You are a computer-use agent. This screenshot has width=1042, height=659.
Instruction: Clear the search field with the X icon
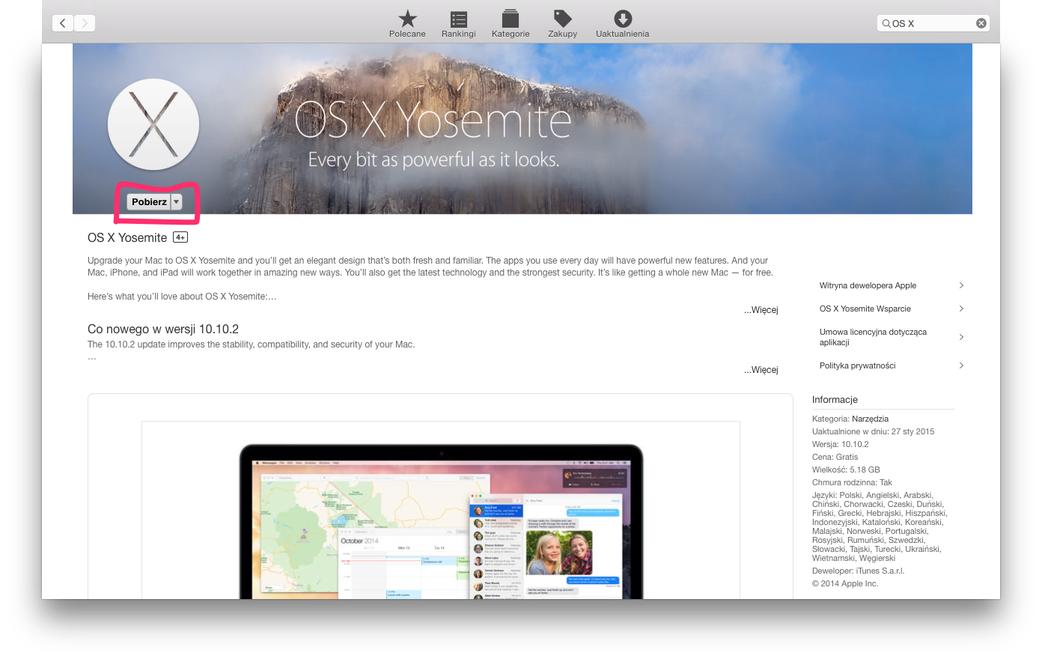pyautogui.click(x=981, y=23)
